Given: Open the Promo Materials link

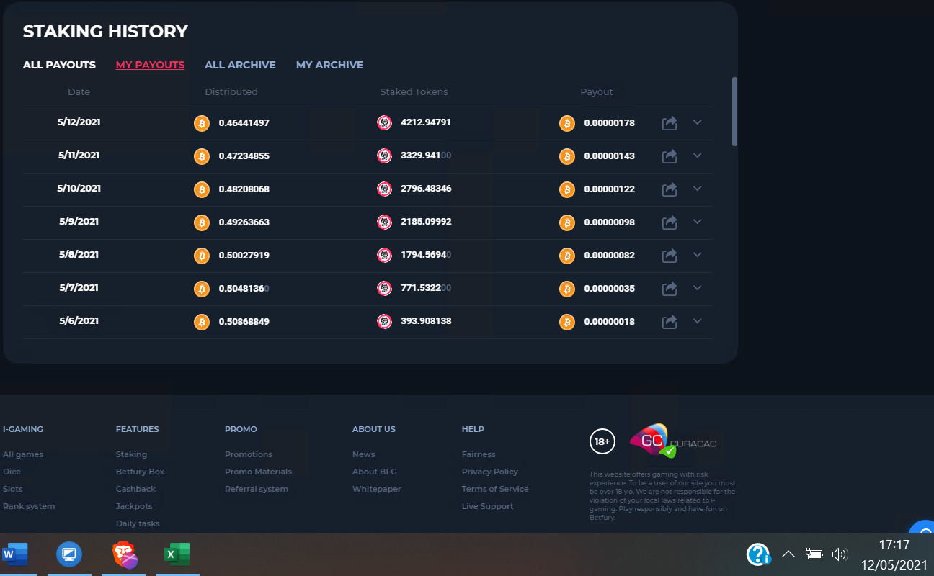Looking at the screenshot, I should (258, 472).
